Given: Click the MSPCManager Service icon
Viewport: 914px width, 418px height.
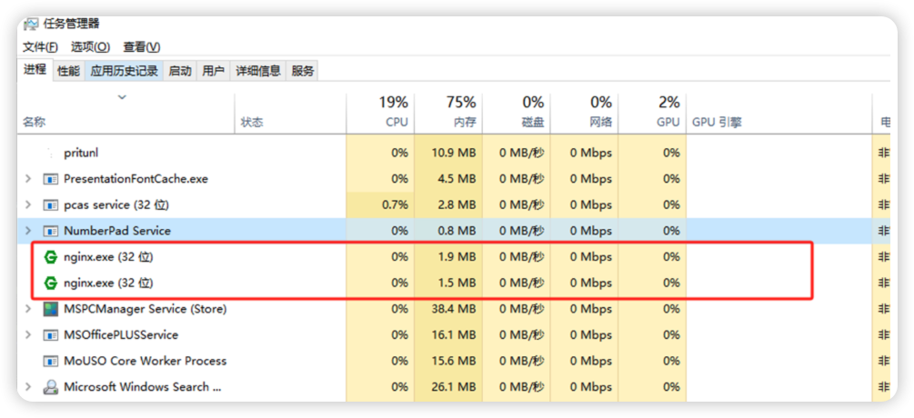Looking at the screenshot, I should coord(51,309).
